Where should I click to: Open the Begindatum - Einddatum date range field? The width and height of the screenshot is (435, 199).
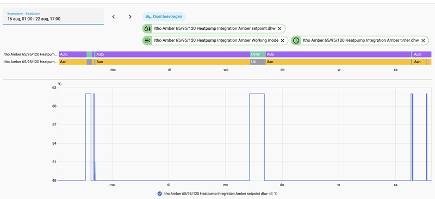click(53, 17)
